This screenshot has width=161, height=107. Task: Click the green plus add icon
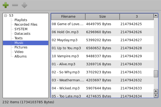6,5
